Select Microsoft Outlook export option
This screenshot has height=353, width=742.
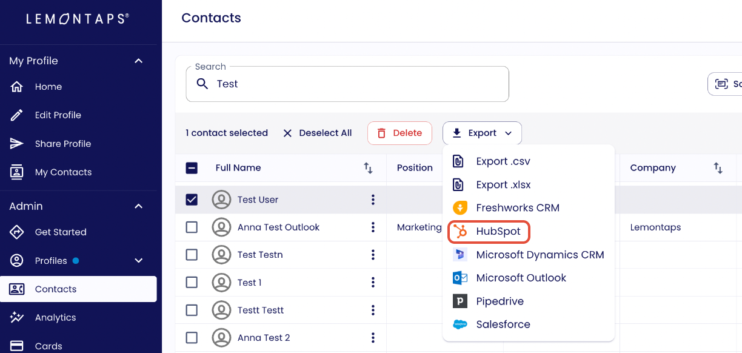(529, 278)
